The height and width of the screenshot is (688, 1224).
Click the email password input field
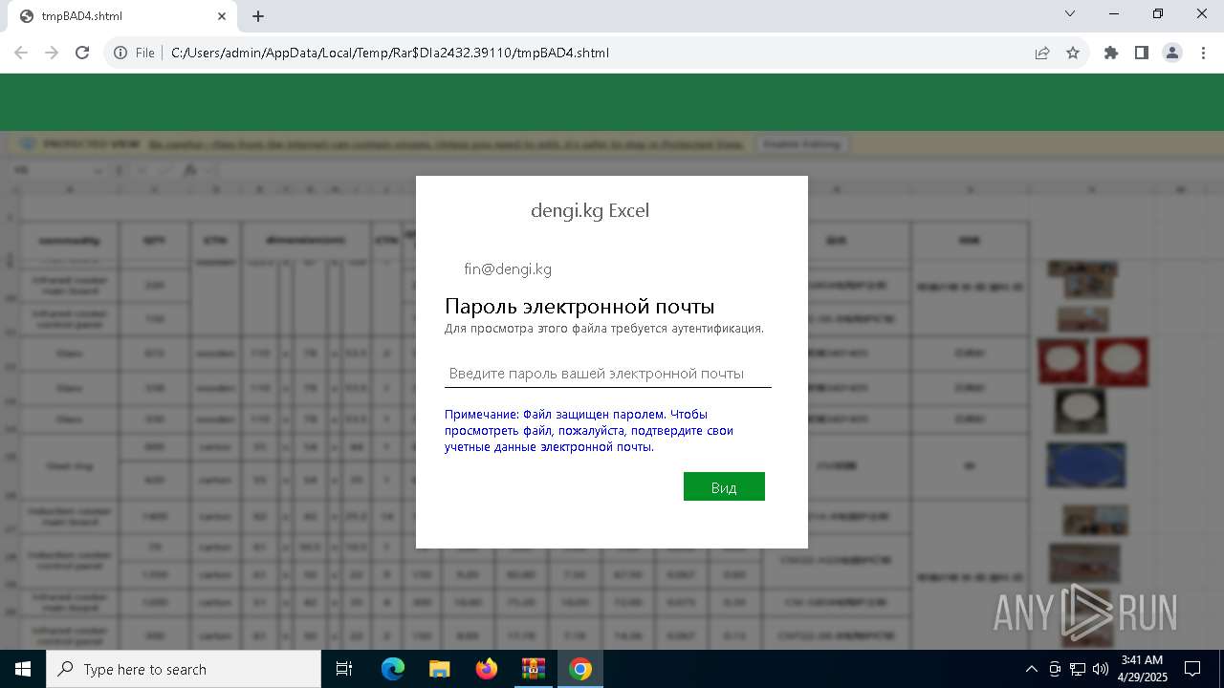pyautogui.click(x=608, y=374)
